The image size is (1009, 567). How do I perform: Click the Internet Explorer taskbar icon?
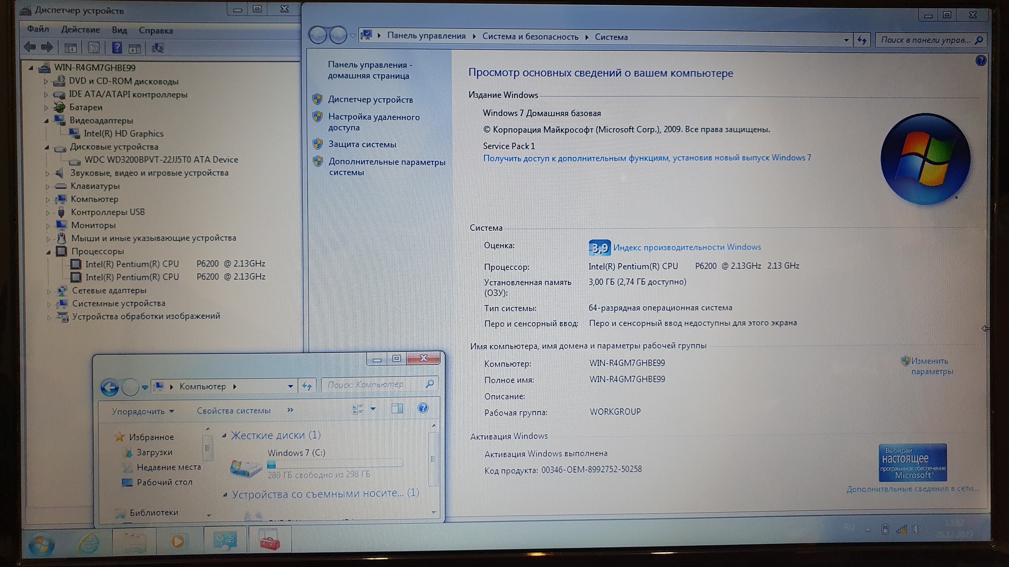pos(89,543)
